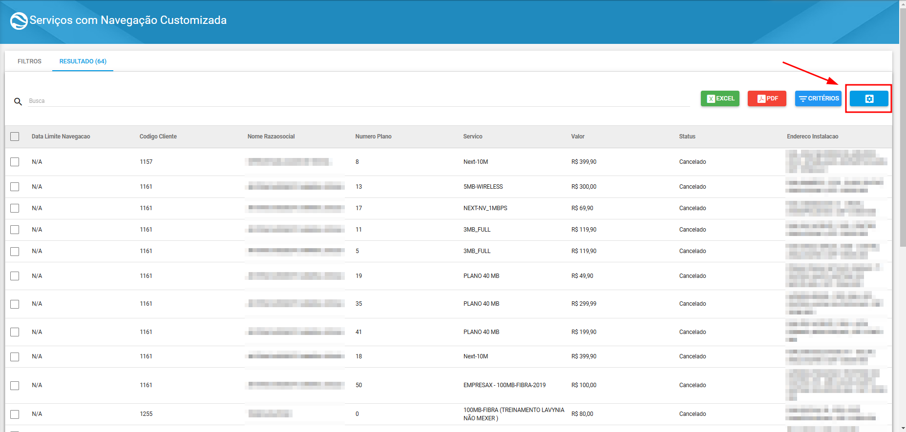This screenshot has height=432, width=906.
Task: Click the EMPRESAX - 100MB-FIBRA-2019 service cell
Action: click(505, 385)
